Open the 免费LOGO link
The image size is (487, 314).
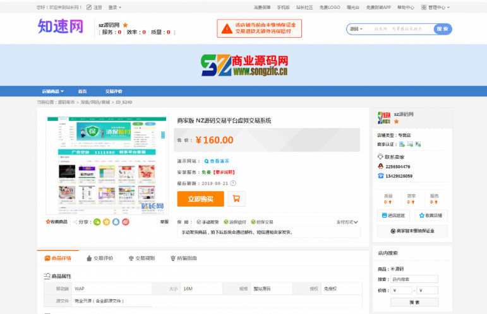[x=330, y=7]
